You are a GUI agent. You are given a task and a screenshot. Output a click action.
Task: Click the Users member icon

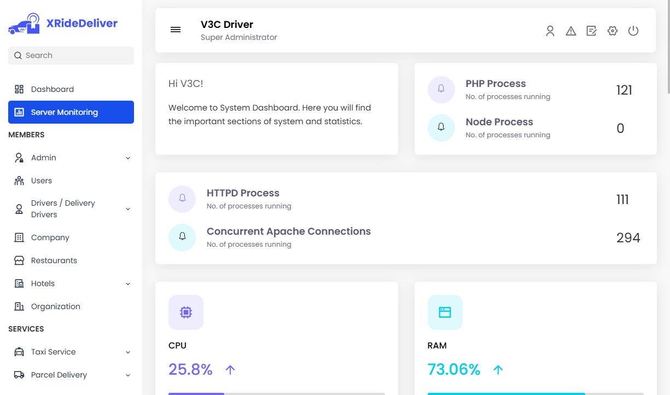pos(19,181)
